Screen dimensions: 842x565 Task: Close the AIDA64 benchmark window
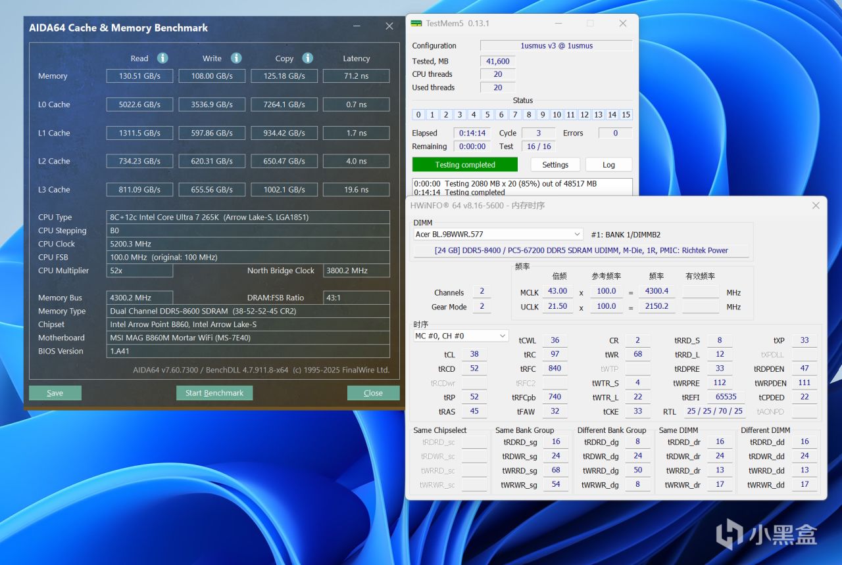point(389,27)
